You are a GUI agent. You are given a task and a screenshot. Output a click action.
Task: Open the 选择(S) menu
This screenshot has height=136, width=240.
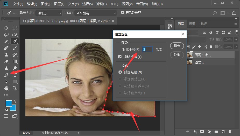tap(87, 4)
